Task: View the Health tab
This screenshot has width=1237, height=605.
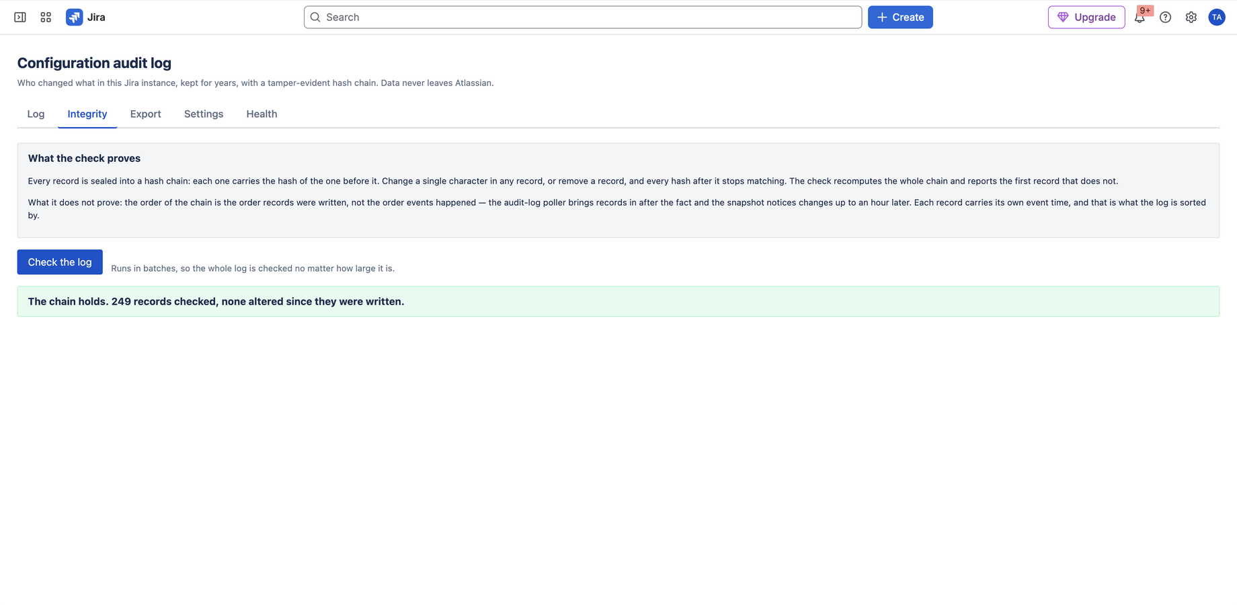Action: tap(262, 114)
